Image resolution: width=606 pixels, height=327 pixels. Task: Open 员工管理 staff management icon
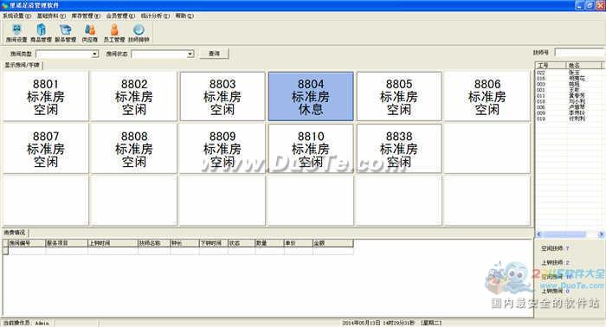(x=114, y=33)
